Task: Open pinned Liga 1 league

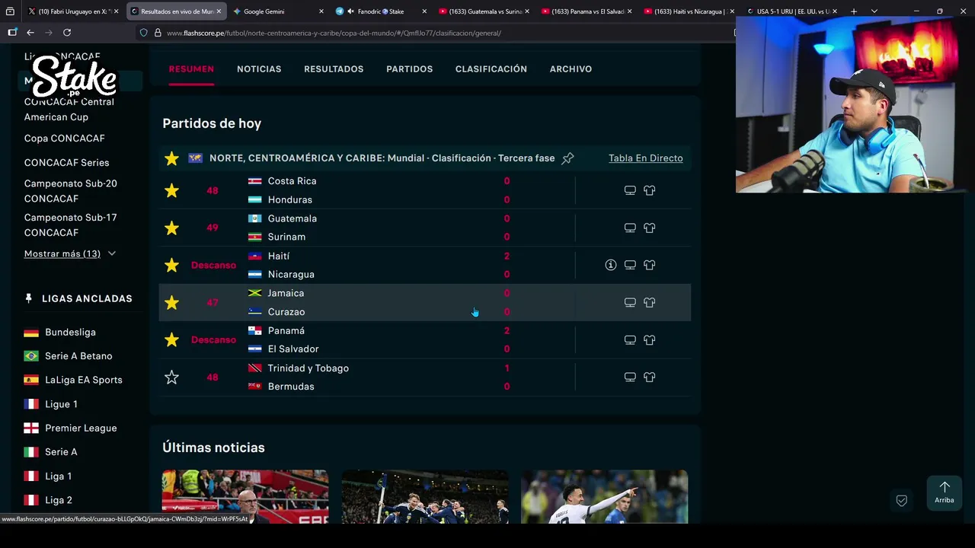Action: pyautogui.click(x=58, y=476)
